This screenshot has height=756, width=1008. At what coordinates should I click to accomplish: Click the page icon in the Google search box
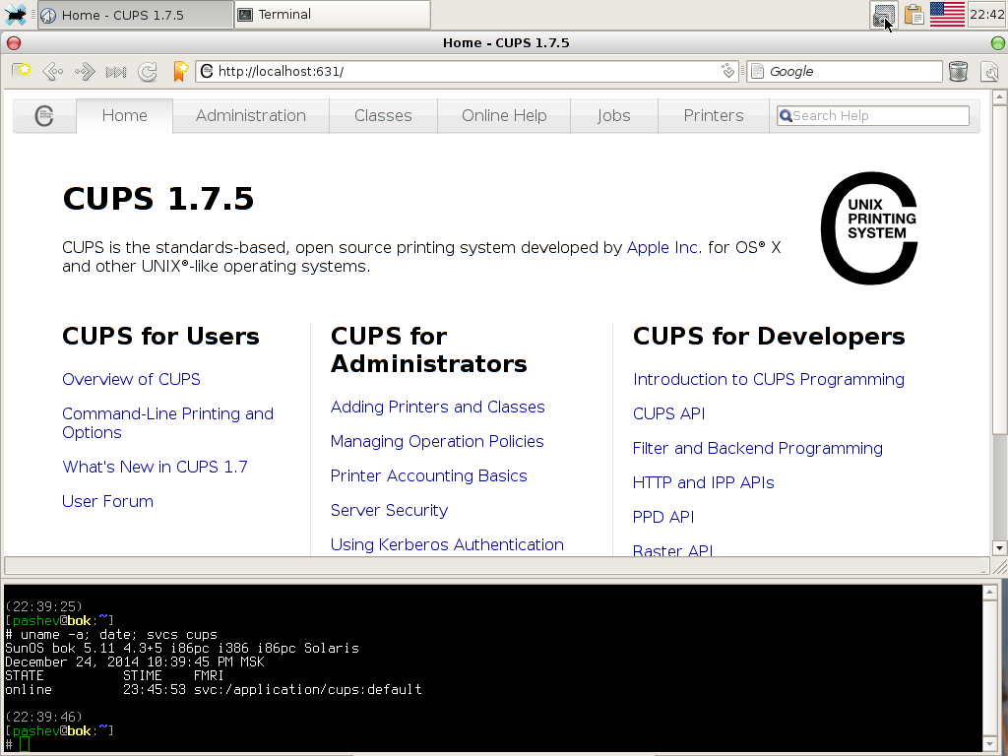click(x=758, y=71)
